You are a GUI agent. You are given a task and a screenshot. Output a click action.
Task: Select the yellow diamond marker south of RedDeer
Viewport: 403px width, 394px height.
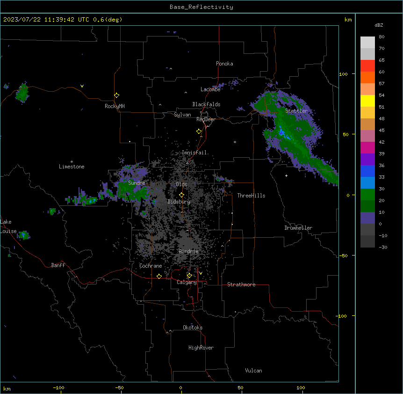click(199, 131)
